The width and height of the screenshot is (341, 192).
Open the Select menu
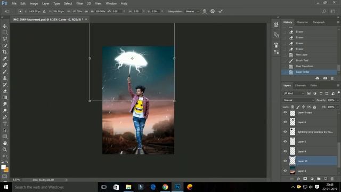68,4
